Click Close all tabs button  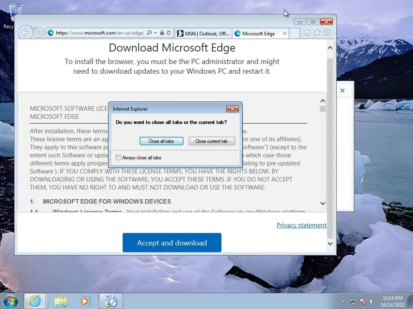point(161,141)
